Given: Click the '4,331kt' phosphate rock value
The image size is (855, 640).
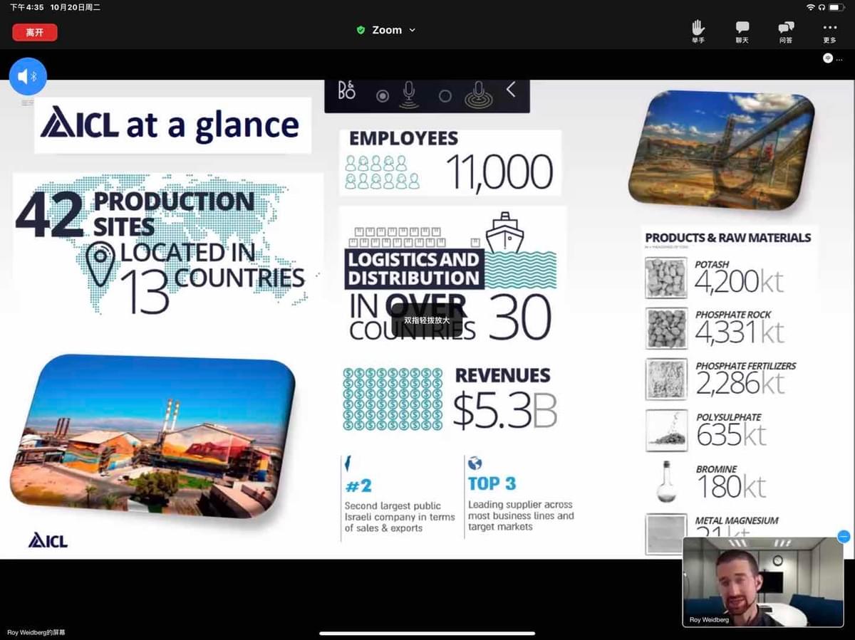Looking at the screenshot, I should 740,332.
